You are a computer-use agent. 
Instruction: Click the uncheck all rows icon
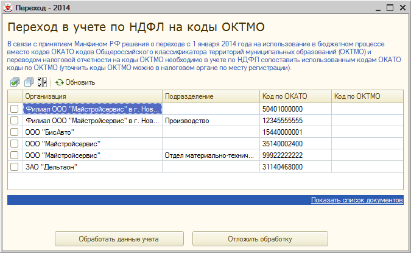pyautogui.click(x=28, y=82)
